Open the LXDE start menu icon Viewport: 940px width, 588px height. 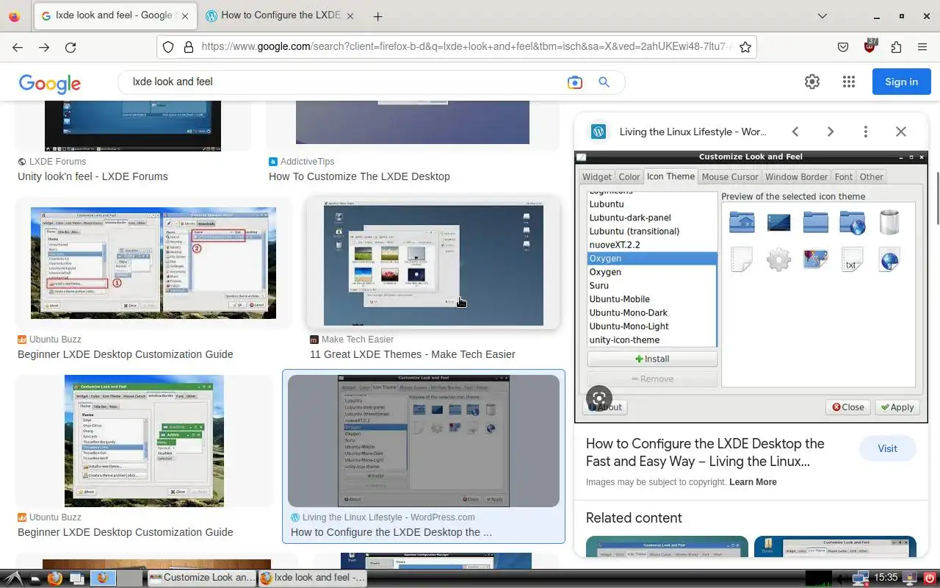point(14,578)
